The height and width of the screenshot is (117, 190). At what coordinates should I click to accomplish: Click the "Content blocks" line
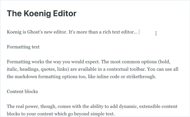click(22, 92)
